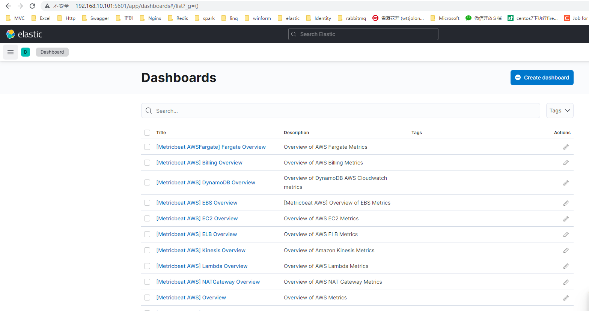Open DynamoDB Overview dashboard link
Screen dimensions: 589x311
(206, 182)
